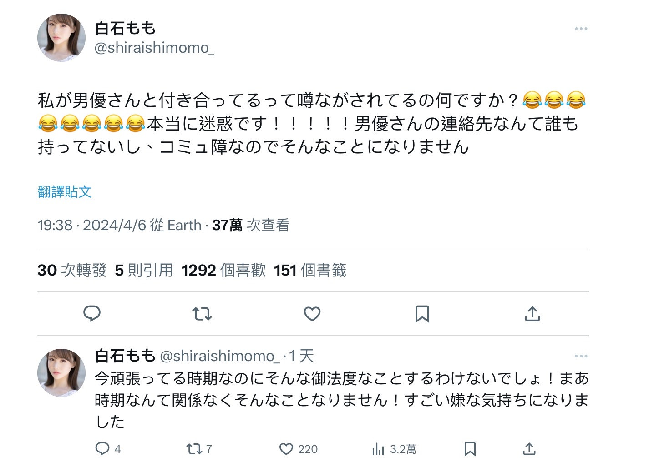The image size is (649, 462).
Task: Share the reply tweet
Action: point(529,449)
